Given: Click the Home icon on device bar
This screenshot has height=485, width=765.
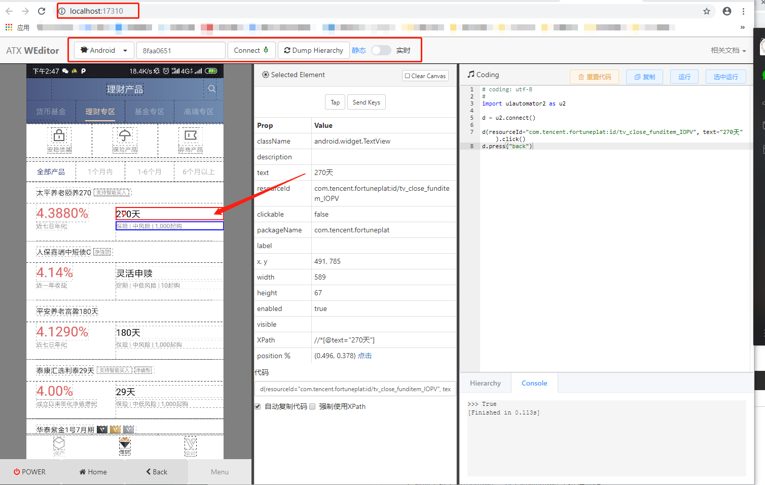Looking at the screenshot, I should tap(82, 472).
